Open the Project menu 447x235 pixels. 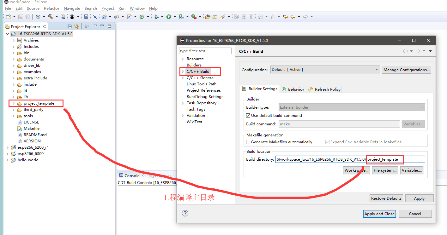tap(108, 9)
